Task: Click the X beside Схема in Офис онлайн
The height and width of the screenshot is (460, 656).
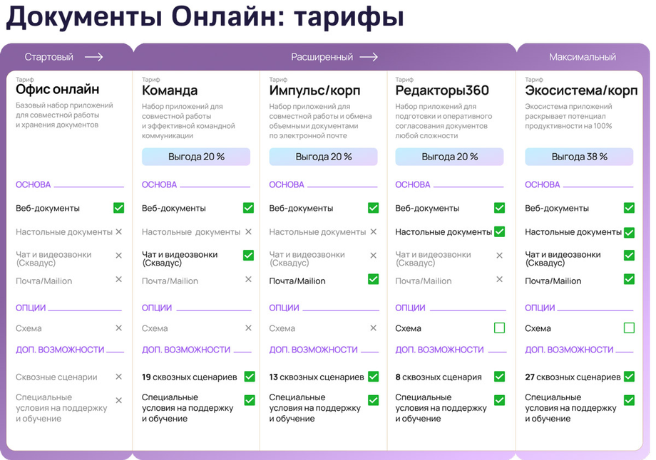Action: 119,328
